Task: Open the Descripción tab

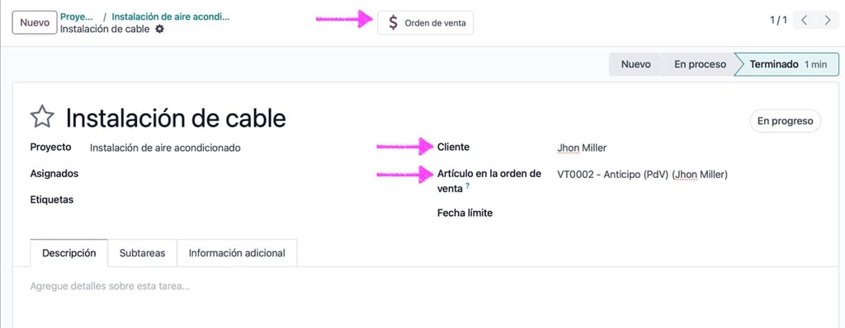Action: click(69, 253)
